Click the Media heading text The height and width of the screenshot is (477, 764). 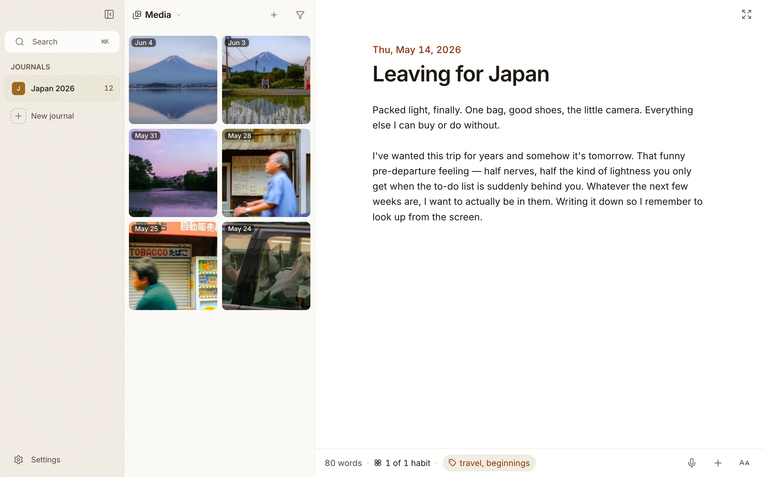(158, 15)
